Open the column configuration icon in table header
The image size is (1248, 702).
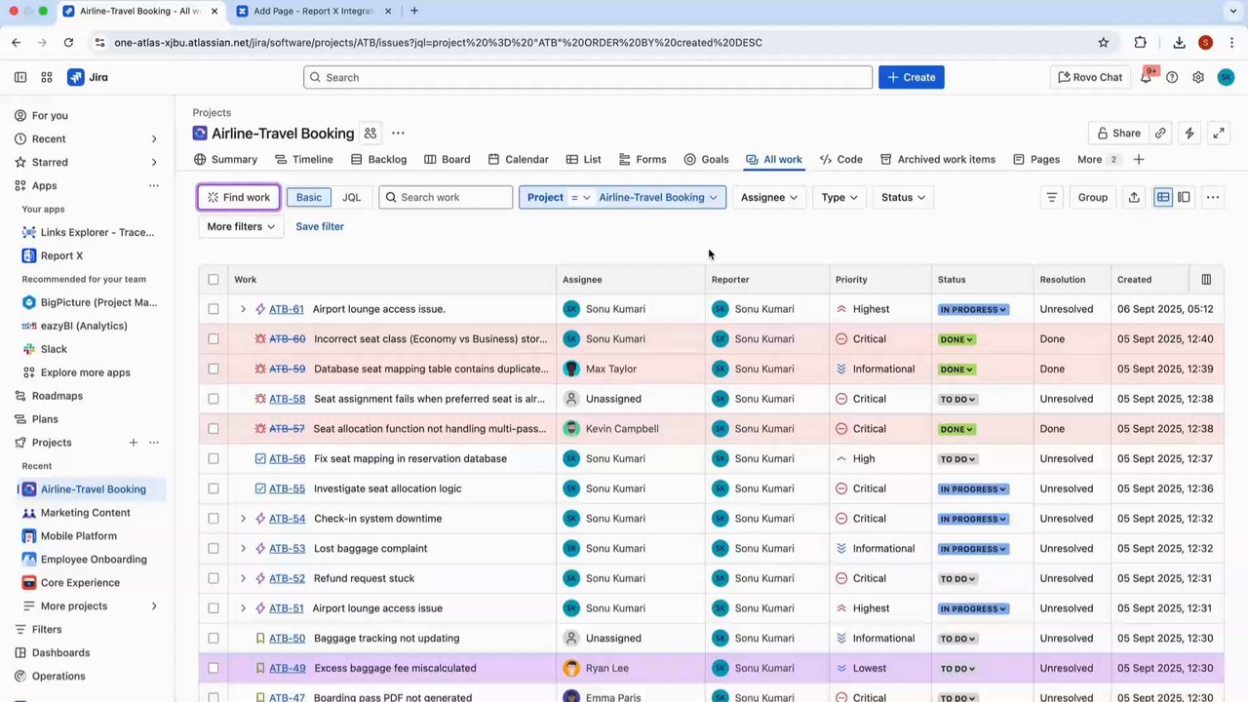pos(1206,280)
